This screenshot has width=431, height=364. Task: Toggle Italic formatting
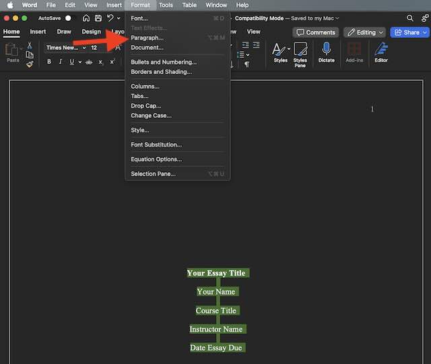tap(61, 62)
